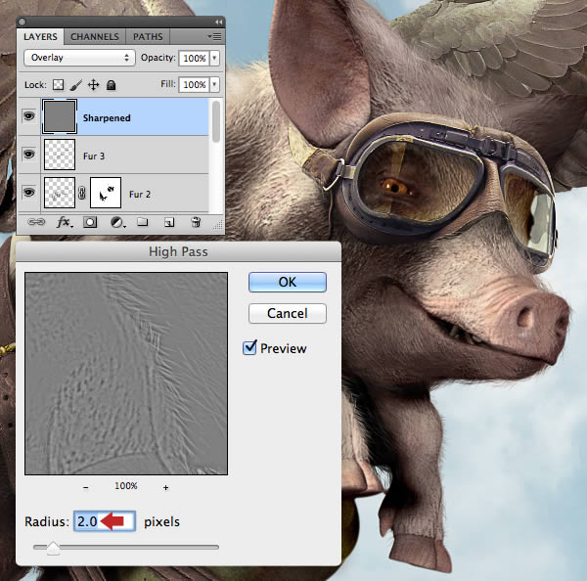Viewport: 587px width, 581px height.
Task: Click the Radius slider handle
Action: click(53, 548)
